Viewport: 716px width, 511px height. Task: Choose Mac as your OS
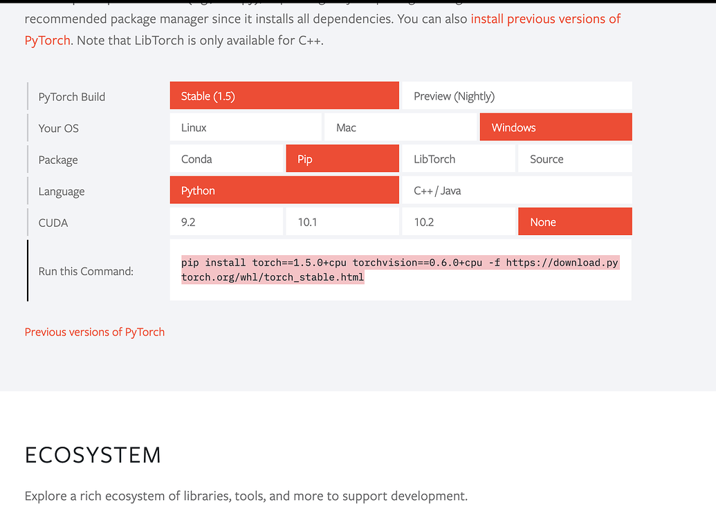[401, 127]
